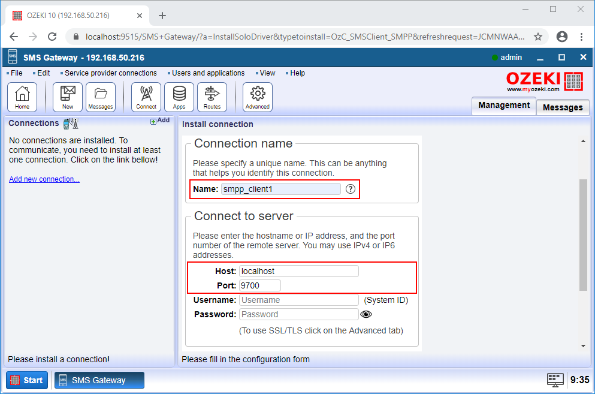Image resolution: width=595 pixels, height=394 pixels.
Task: Show the password using the eye icon
Action: (x=365, y=314)
